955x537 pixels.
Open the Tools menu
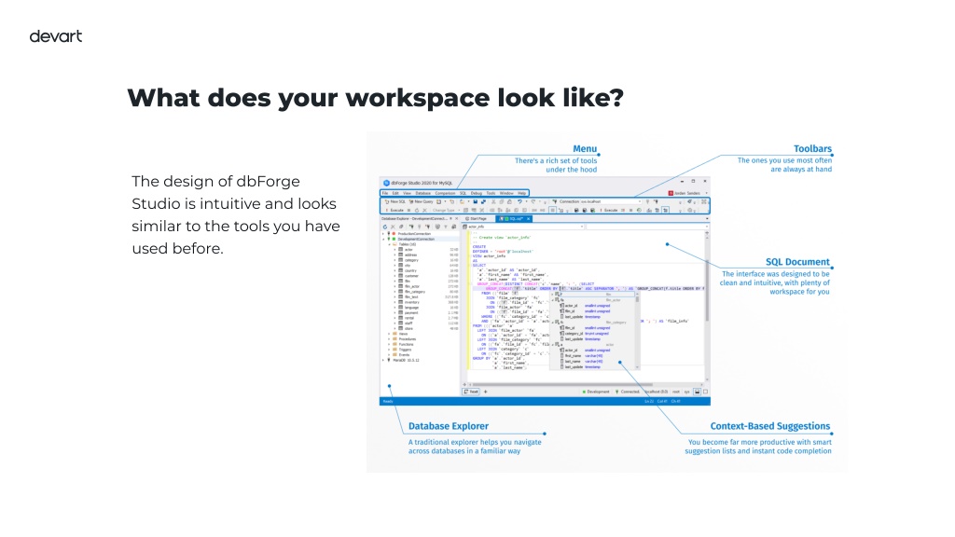[x=491, y=193]
